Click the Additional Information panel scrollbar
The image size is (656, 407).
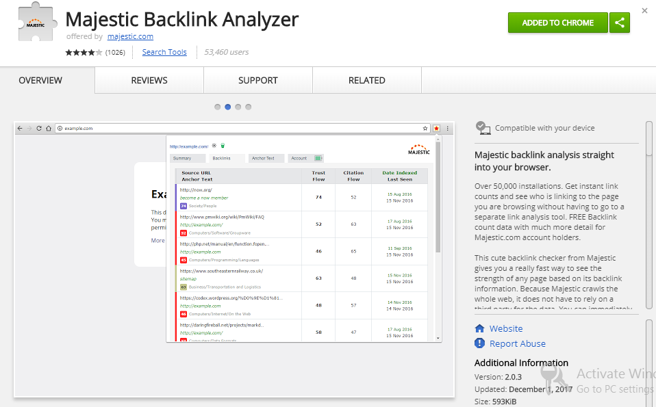649,363
